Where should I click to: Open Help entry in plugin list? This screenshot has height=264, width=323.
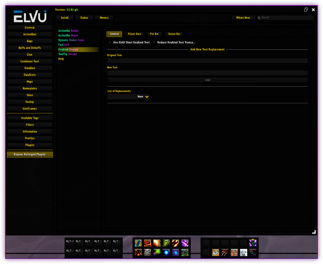(x=61, y=59)
